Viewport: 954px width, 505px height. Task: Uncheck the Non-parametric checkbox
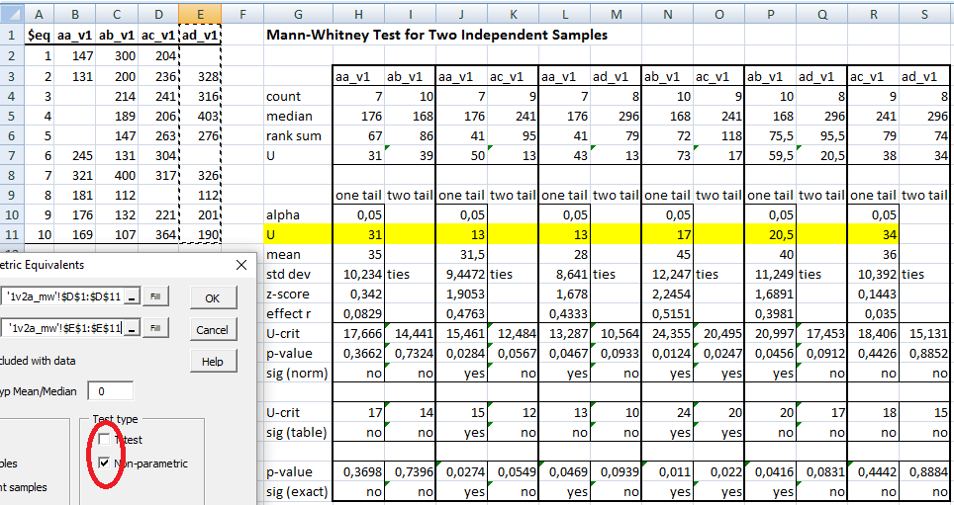(105, 463)
